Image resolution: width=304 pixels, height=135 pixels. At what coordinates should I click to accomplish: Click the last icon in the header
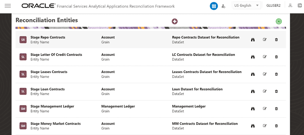click(x=300, y=5)
